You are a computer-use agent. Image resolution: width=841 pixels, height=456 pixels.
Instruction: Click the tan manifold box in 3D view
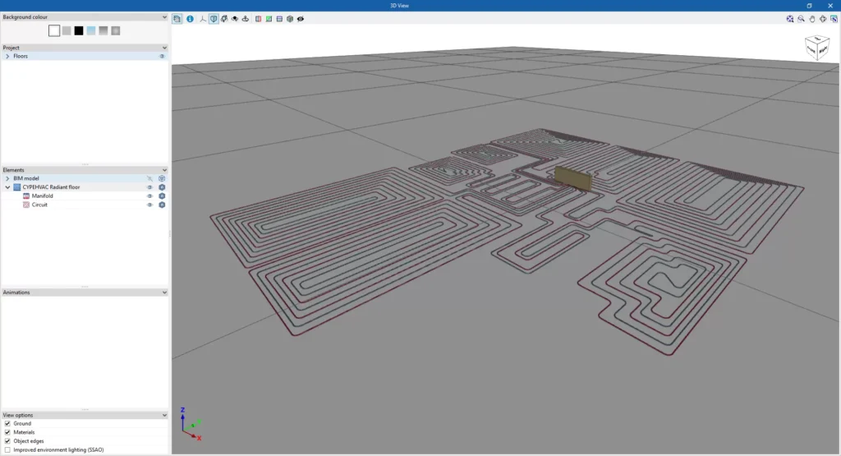coord(573,178)
